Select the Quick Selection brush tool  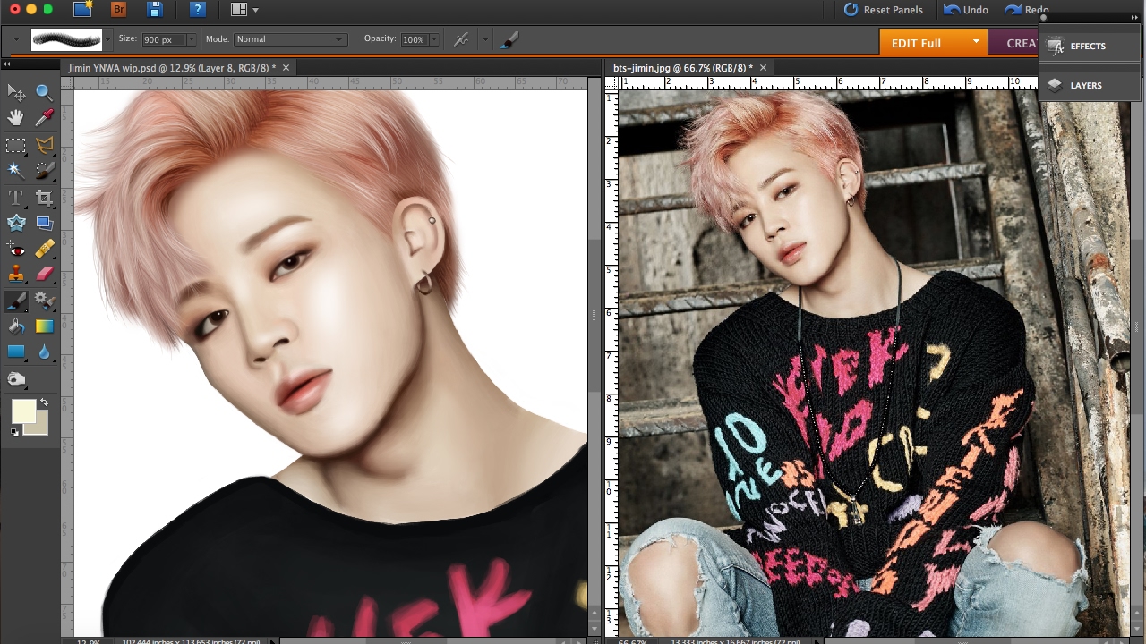[44, 171]
